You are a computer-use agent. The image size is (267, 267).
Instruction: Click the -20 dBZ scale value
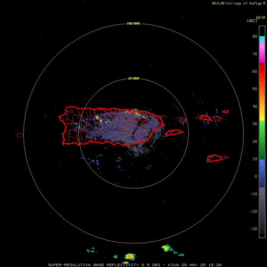(254, 212)
